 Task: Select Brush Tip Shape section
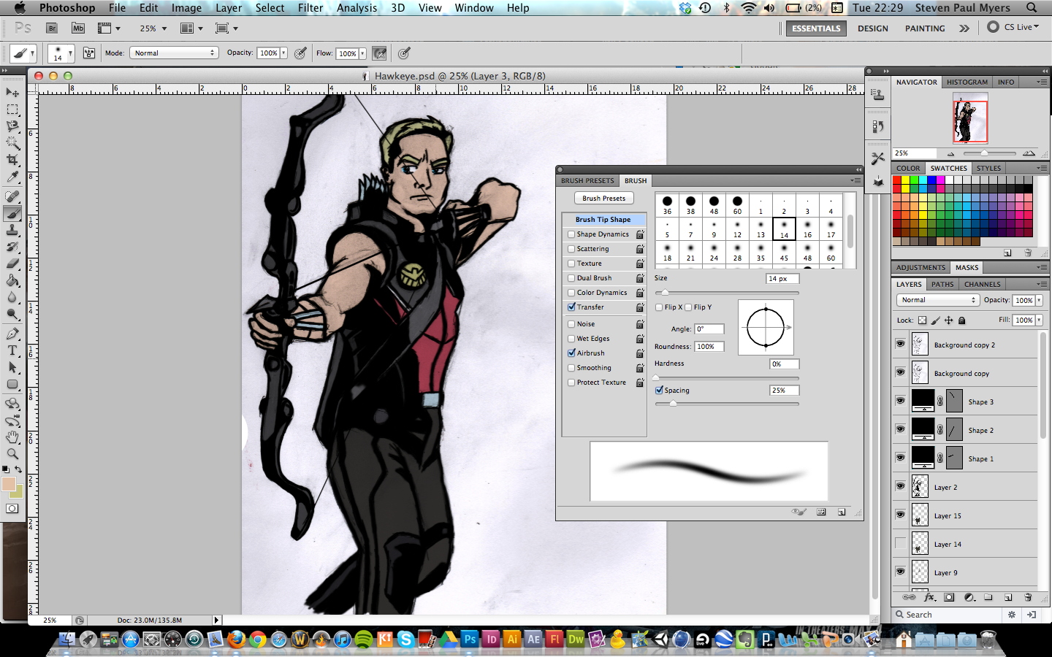pyautogui.click(x=603, y=219)
